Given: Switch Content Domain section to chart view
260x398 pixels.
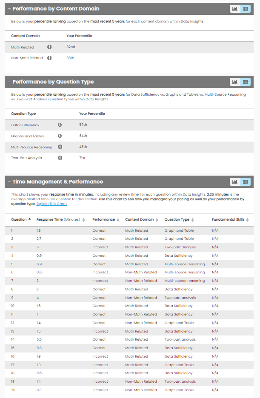Looking at the screenshot, I should pos(235,9).
